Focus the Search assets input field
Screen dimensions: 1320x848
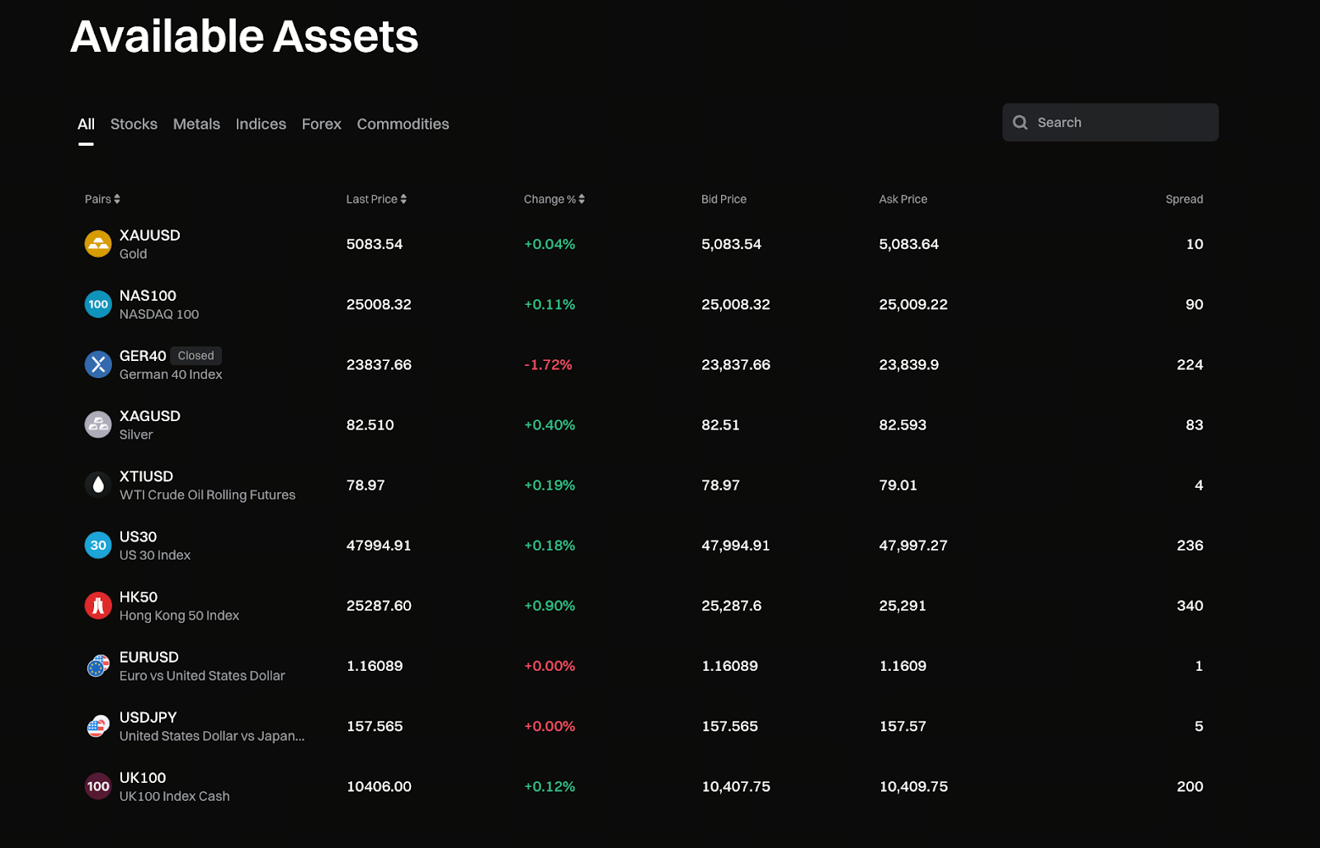click(x=1122, y=123)
